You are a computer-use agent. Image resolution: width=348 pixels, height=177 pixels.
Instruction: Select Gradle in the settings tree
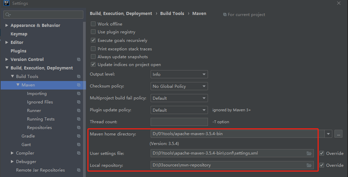(28, 136)
